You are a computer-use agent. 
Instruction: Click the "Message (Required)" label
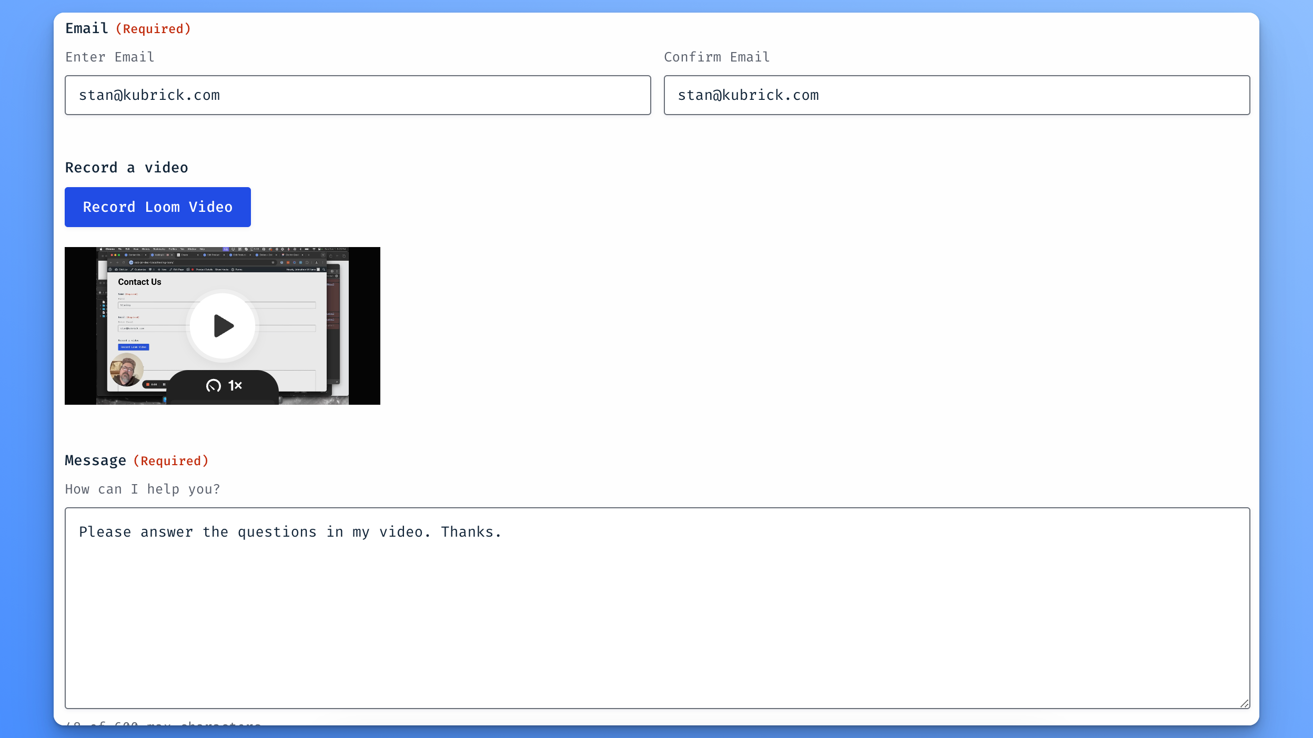click(x=137, y=460)
